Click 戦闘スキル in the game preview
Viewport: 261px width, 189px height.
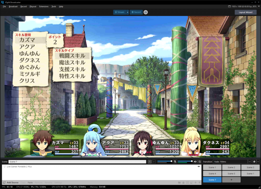72,56
